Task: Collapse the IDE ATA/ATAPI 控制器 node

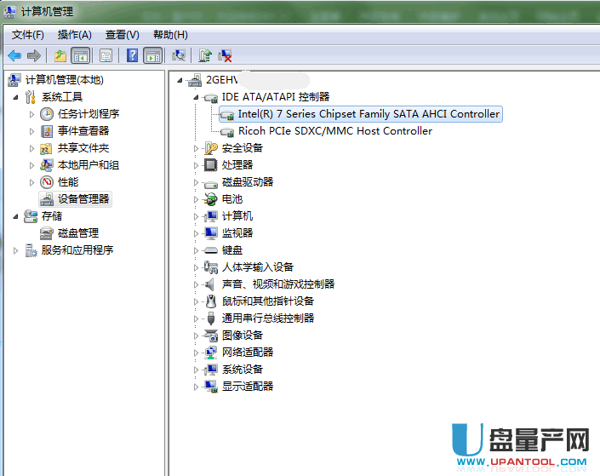Action: pos(197,97)
